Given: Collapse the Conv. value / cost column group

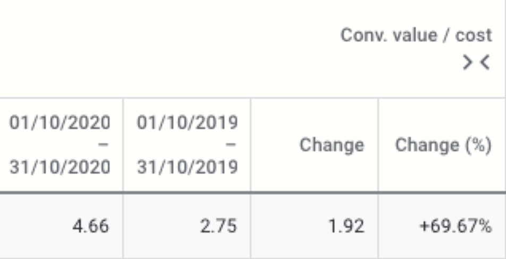Looking at the screenshot, I should click(x=477, y=62).
